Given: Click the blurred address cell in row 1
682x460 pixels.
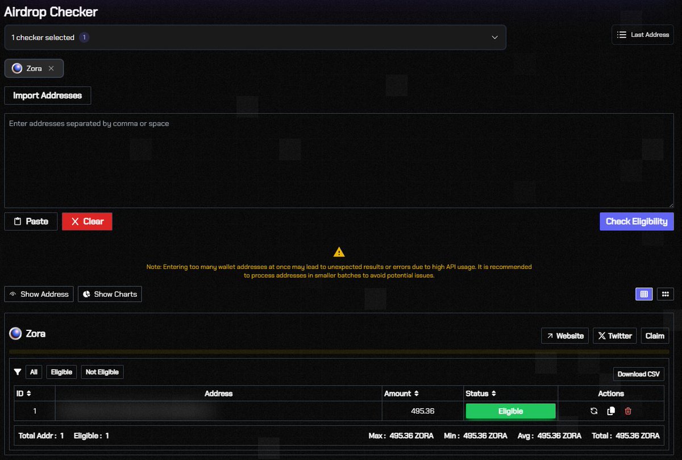Looking at the screenshot, I should (219, 411).
